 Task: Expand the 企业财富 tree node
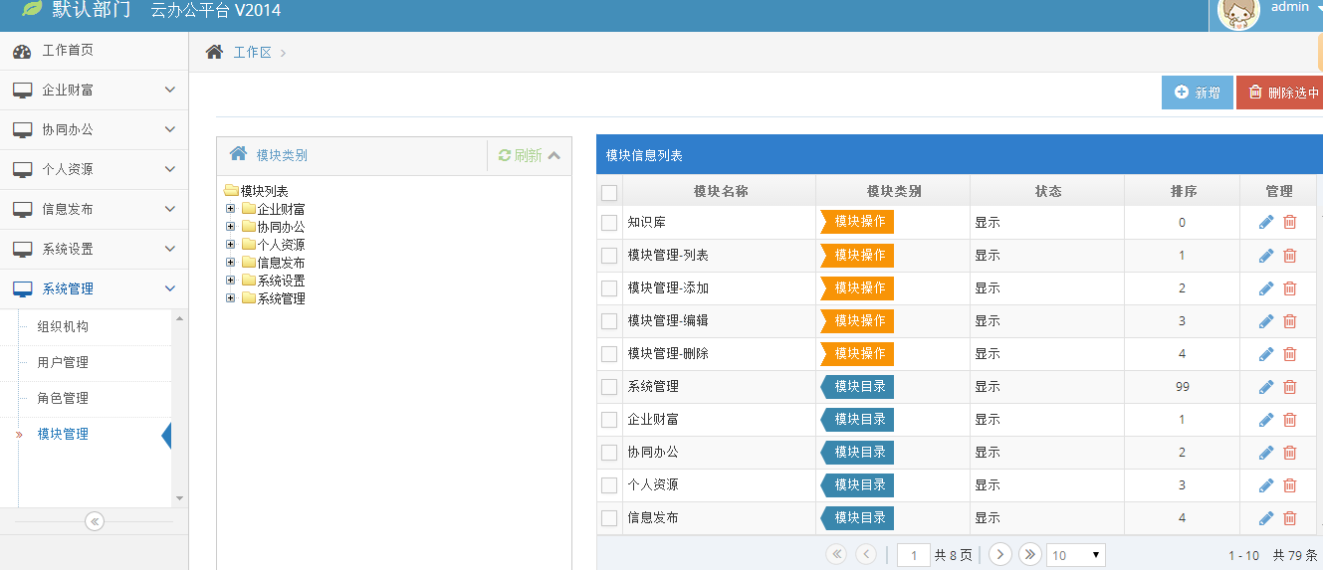[231, 209]
